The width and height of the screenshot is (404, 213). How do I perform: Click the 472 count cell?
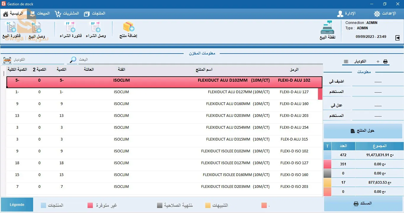point(343,155)
